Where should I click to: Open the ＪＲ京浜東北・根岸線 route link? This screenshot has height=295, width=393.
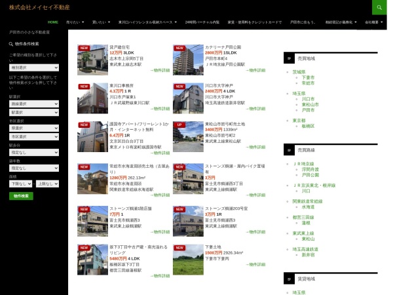coord(314,186)
